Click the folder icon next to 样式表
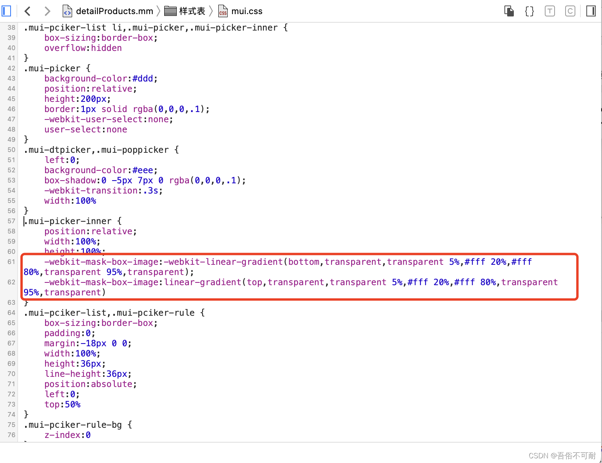 pyautogui.click(x=170, y=11)
